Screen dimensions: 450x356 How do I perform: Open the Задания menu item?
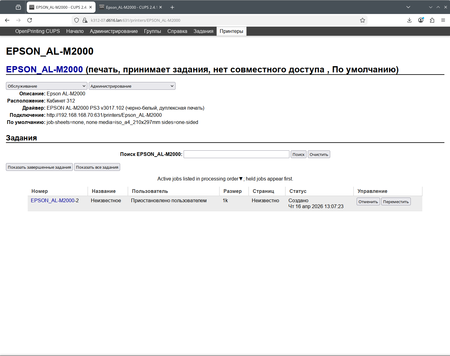(x=203, y=31)
